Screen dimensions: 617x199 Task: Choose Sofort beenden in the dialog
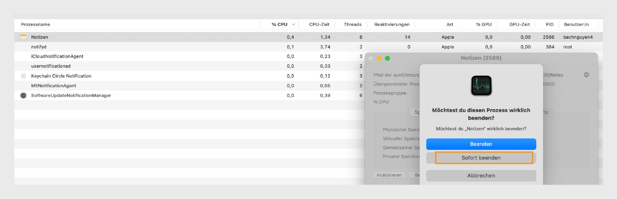click(x=481, y=158)
